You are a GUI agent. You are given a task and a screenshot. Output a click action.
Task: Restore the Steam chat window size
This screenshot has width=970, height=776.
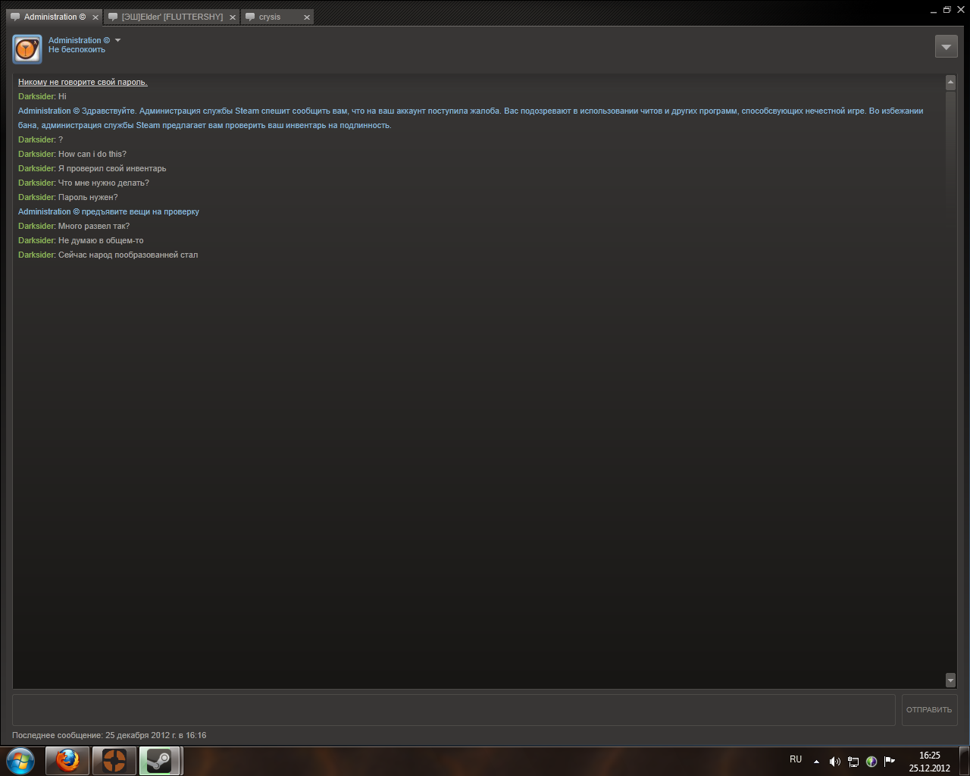pos(947,10)
